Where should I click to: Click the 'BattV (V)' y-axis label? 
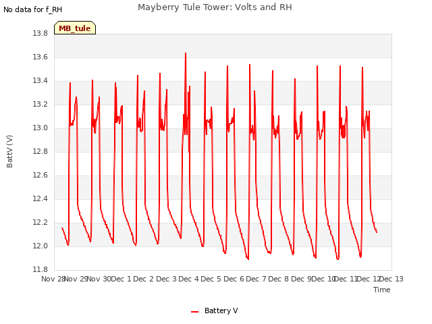point(9,151)
